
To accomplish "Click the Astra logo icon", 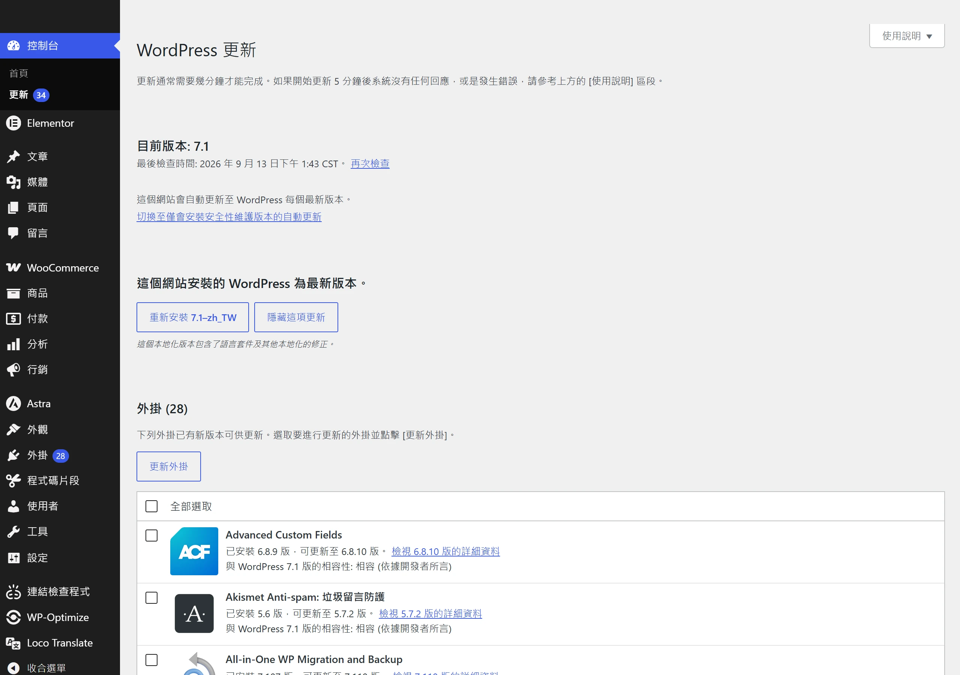I will coord(13,403).
